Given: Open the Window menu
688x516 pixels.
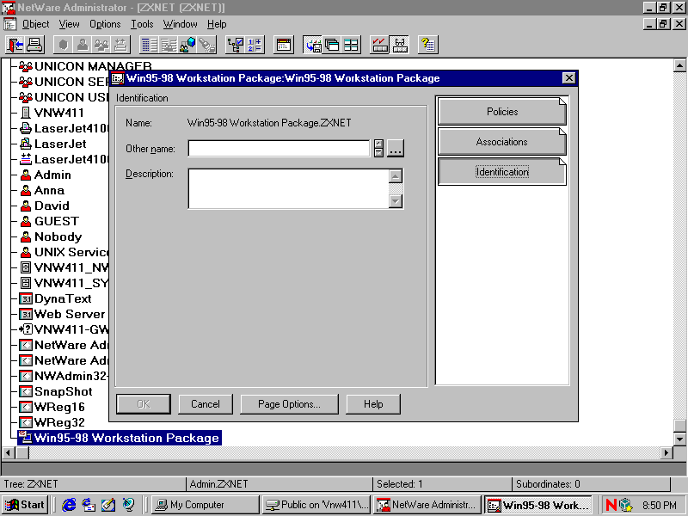Looking at the screenshot, I should tap(180, 24).
